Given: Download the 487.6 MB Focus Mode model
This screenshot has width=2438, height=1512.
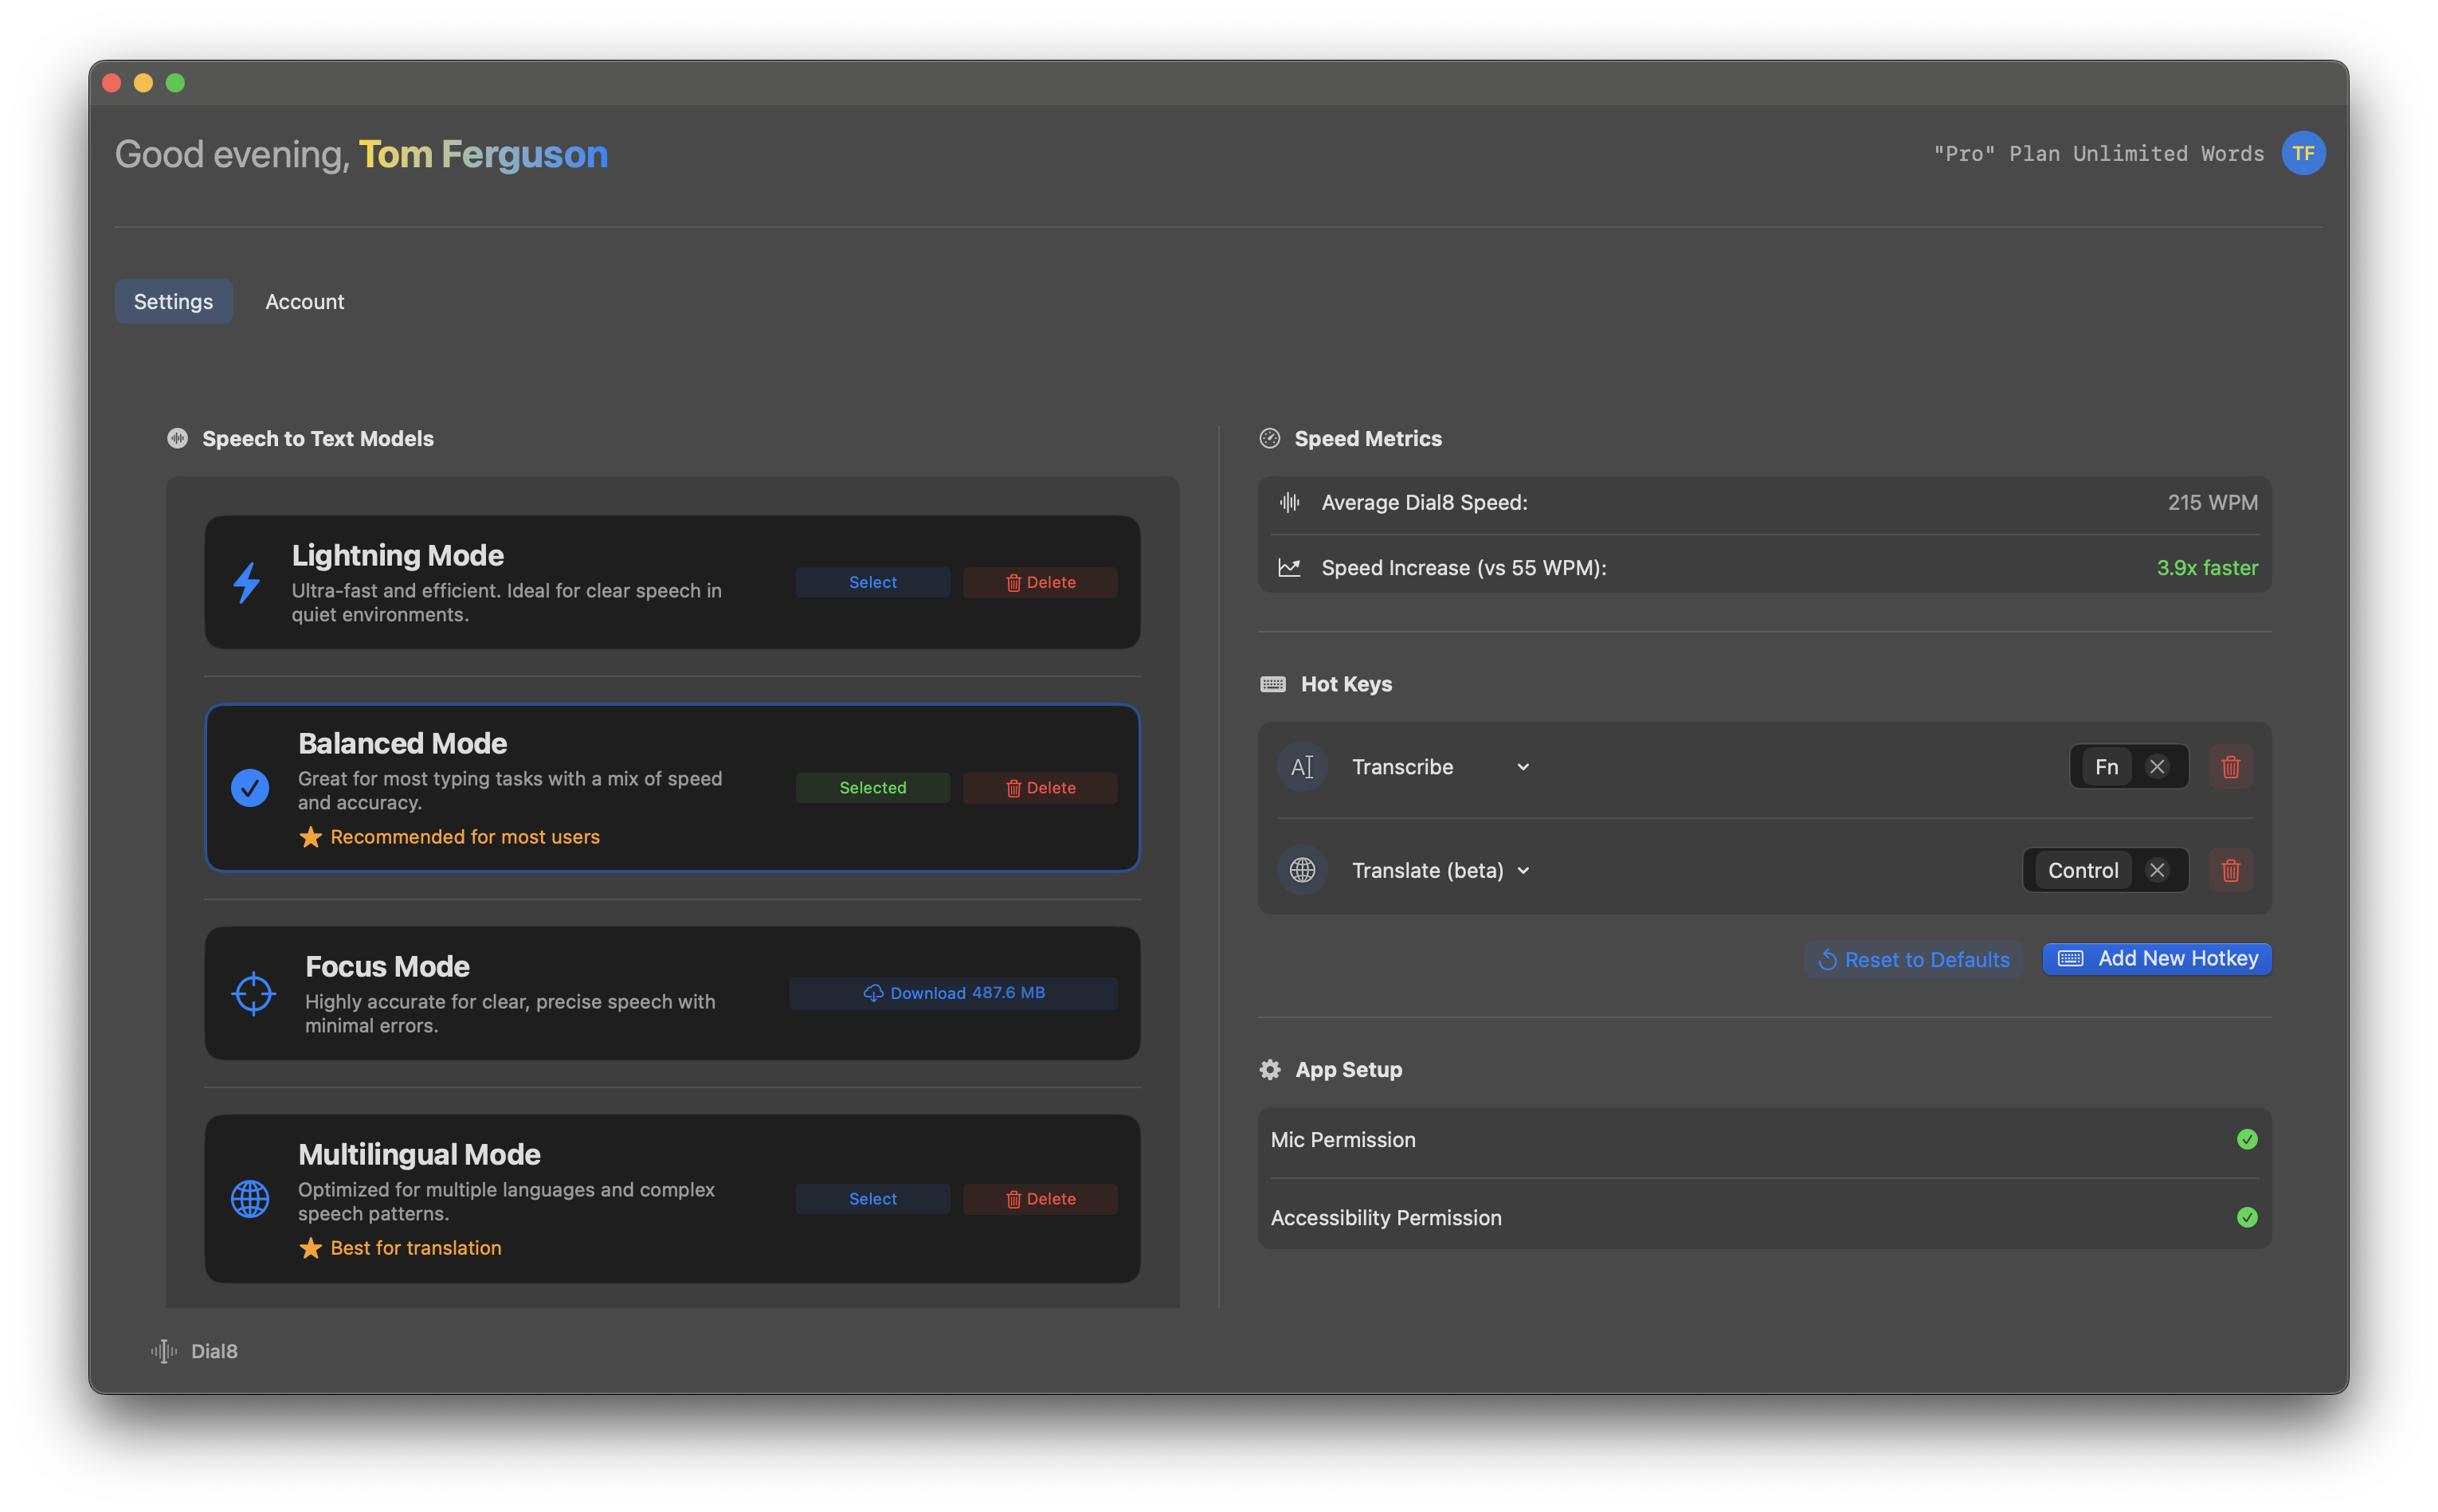Looking at the screenshot, I should (953, 993).
